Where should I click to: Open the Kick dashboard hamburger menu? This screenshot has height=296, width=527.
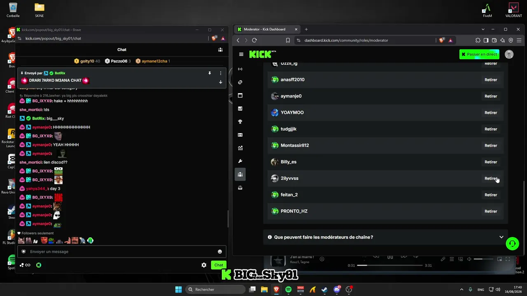241,54
